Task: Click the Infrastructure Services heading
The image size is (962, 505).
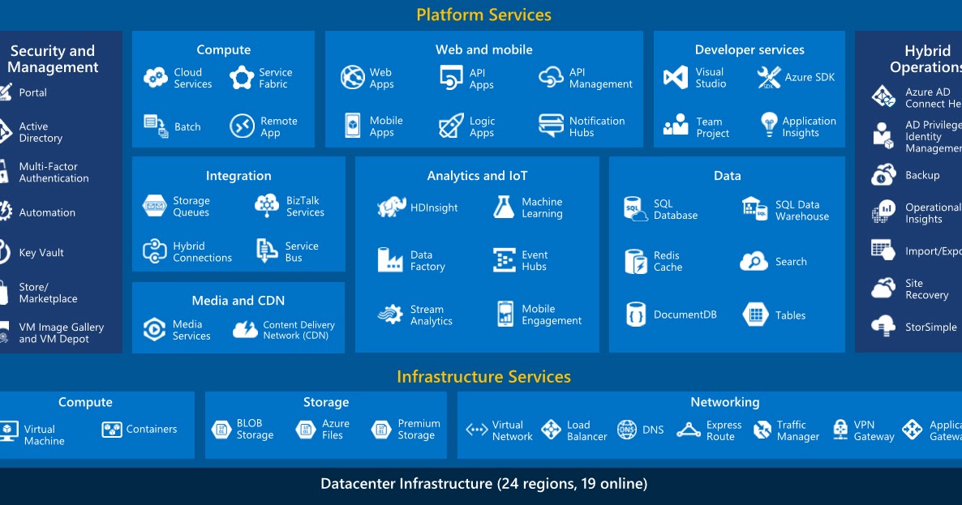Action: coord(483,376)
